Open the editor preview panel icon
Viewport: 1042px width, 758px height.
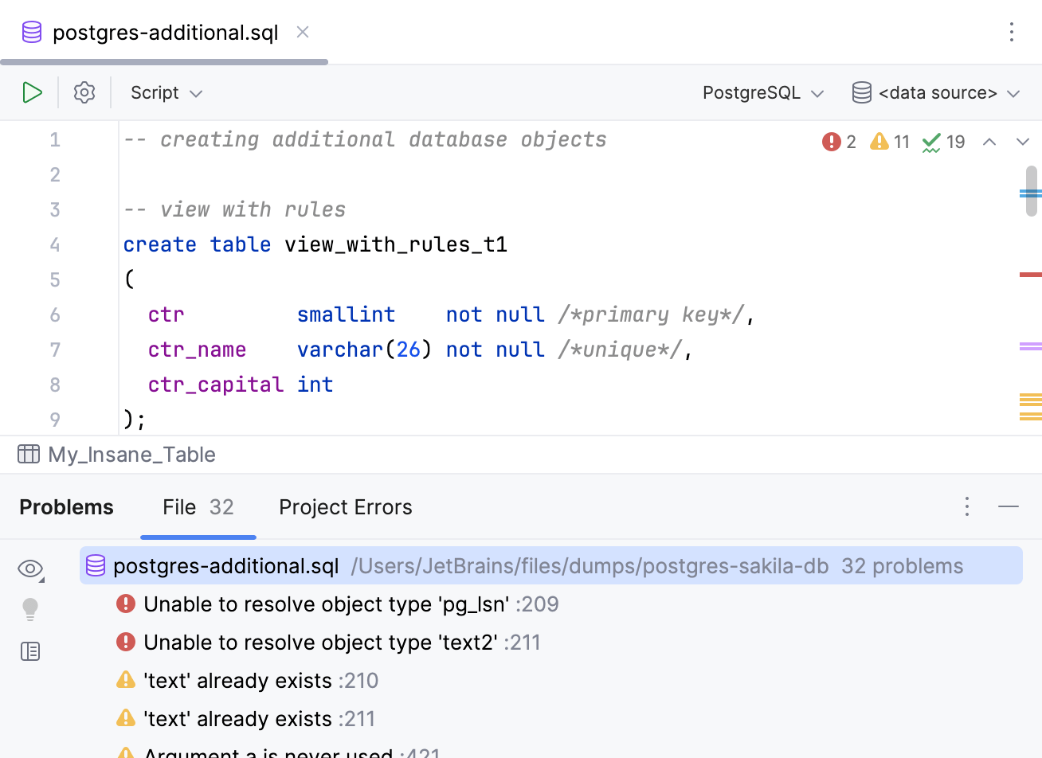pos(30,651)
